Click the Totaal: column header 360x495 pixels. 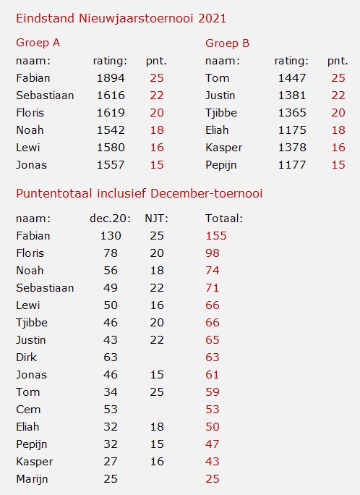[224, 218]
